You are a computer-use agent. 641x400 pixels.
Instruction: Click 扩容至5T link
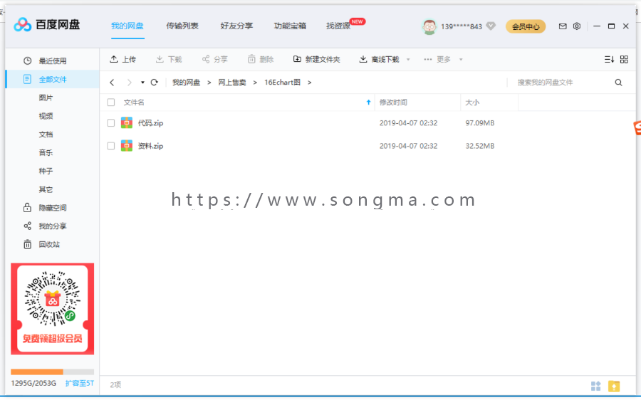point(79,383)
